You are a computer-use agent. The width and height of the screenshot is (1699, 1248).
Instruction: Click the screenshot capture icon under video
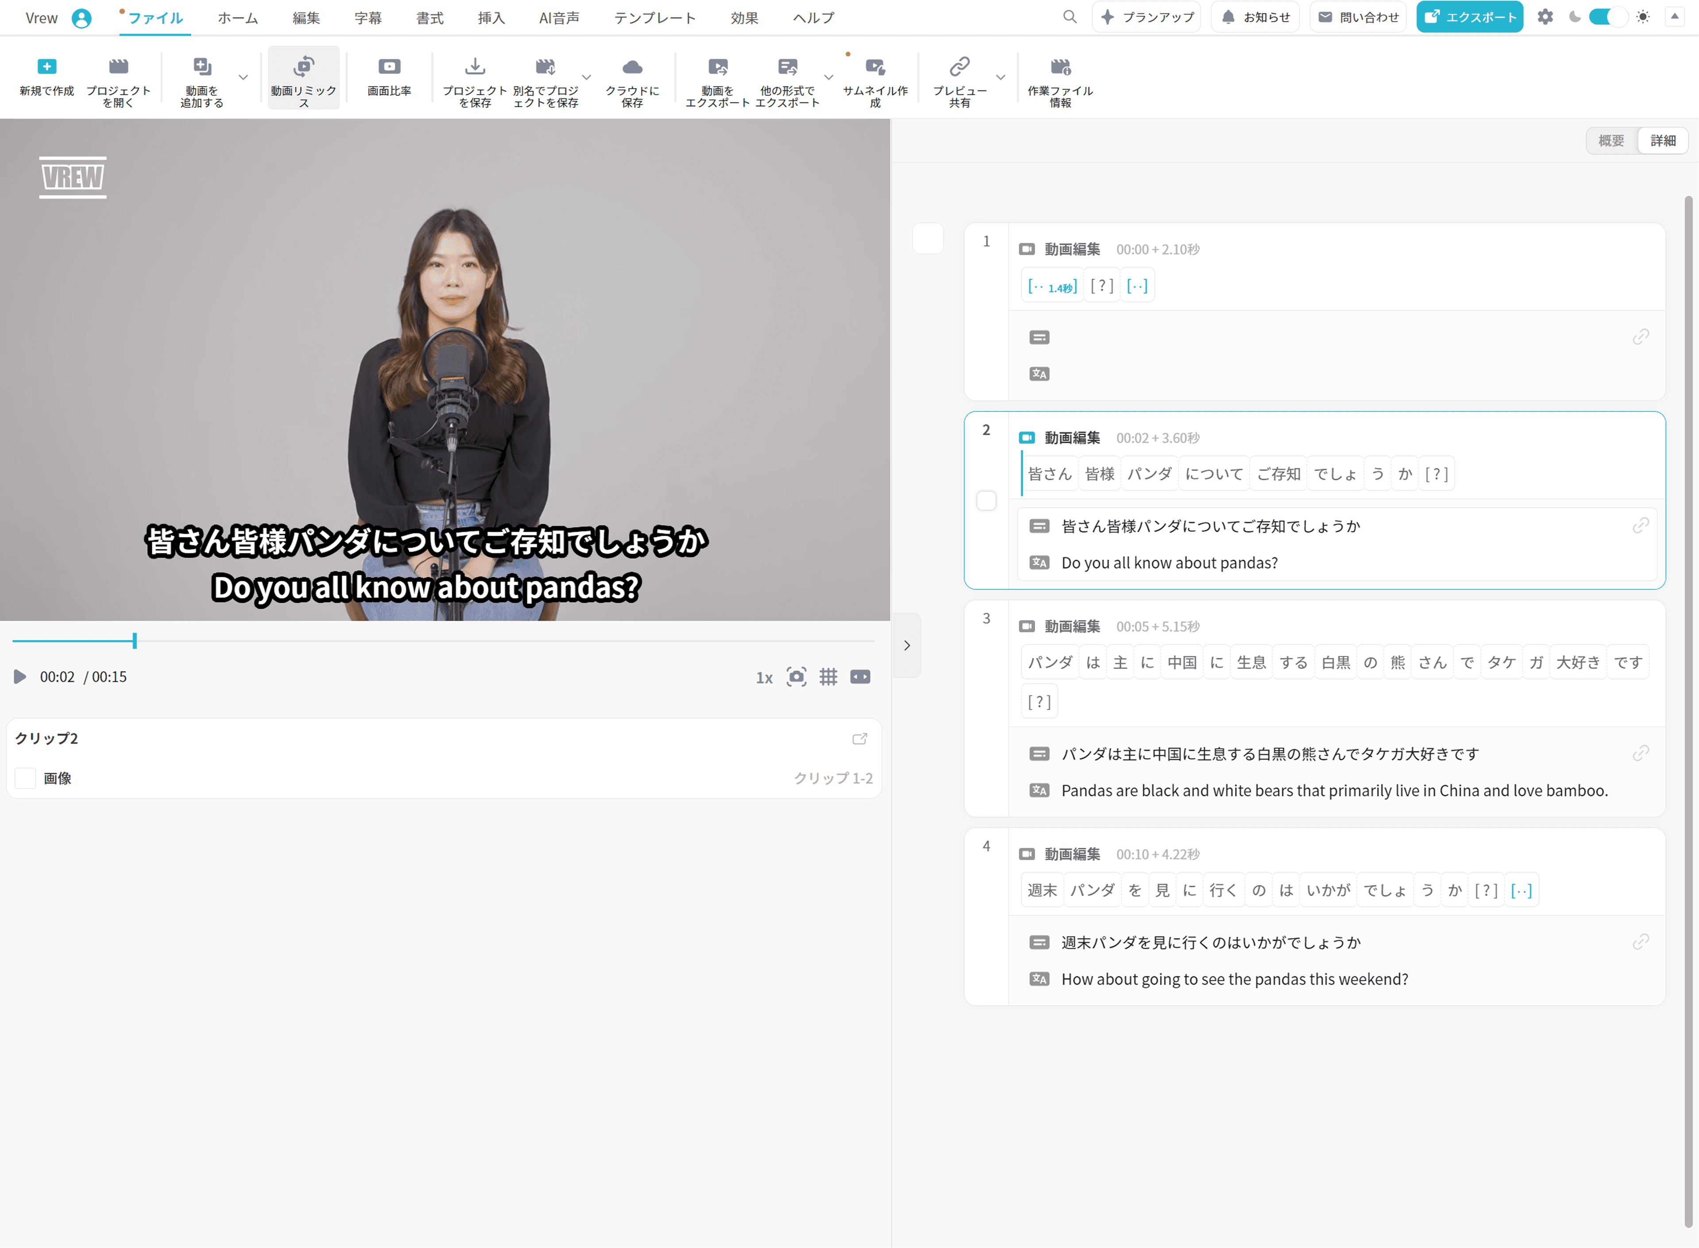click(796, 677)
